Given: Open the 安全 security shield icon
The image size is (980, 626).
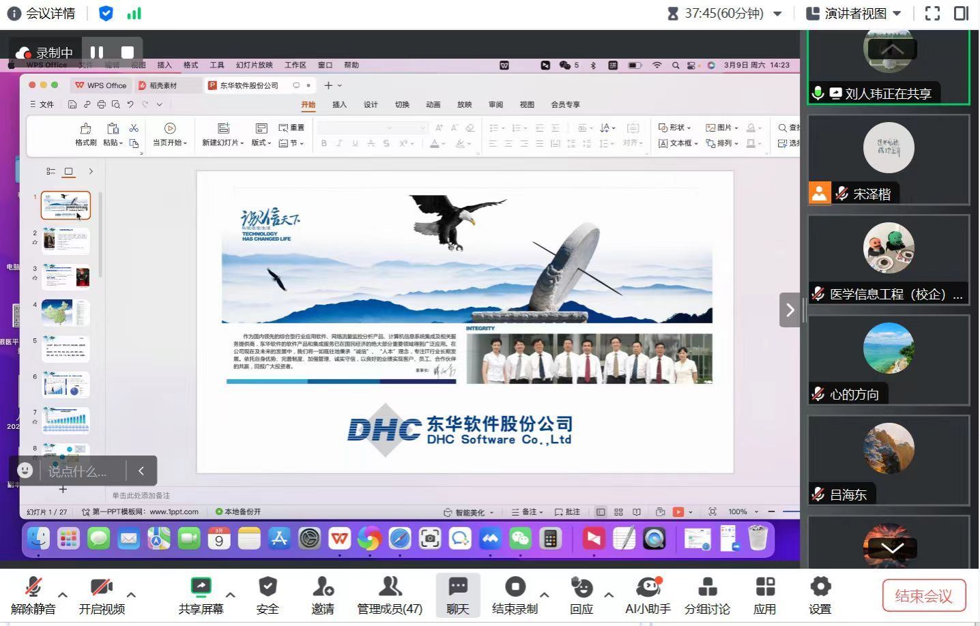Looking at the screenshot, I should 268,587.
